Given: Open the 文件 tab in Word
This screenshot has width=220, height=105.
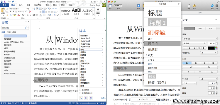Looking at the screenshot, I should tap(4, 5).
